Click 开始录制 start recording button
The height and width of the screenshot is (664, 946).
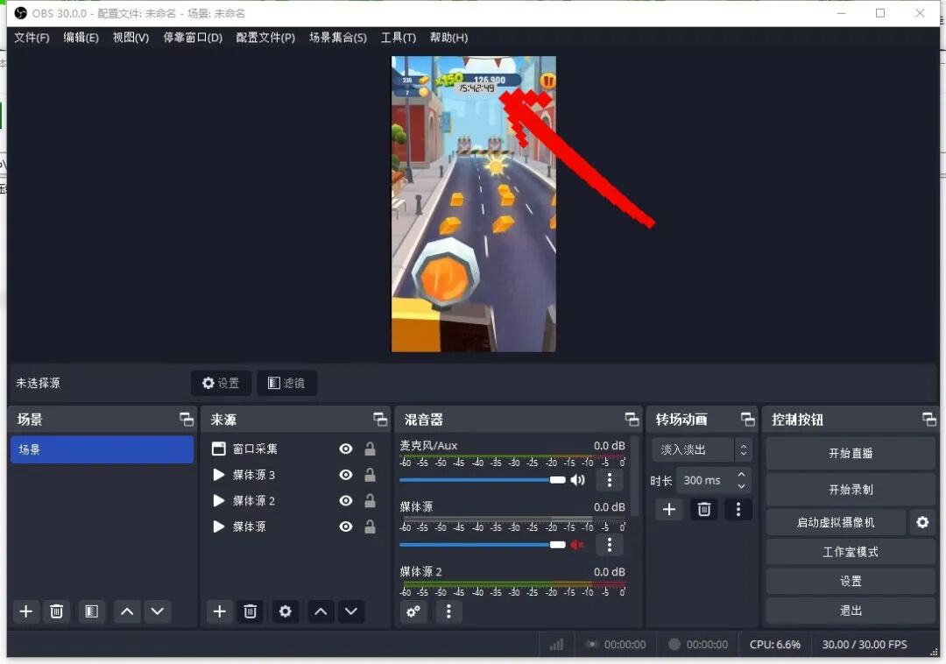851,490
